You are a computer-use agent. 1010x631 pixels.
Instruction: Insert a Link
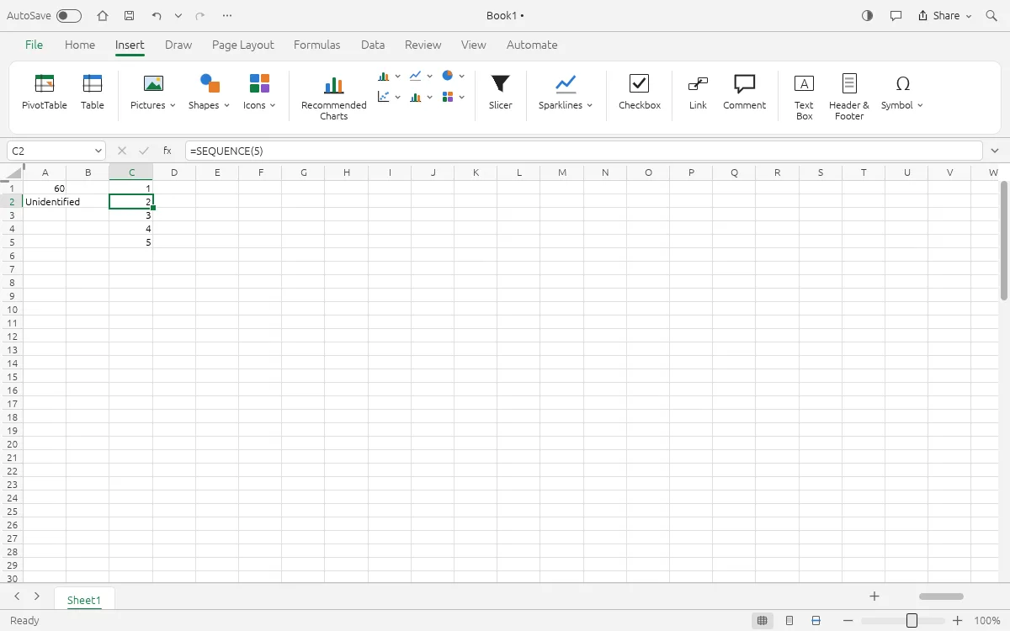coord(698,93)
